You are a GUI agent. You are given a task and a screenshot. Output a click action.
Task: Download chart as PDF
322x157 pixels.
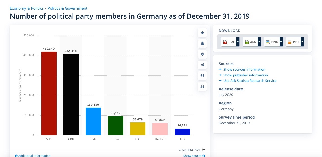[x=230, y=42]
